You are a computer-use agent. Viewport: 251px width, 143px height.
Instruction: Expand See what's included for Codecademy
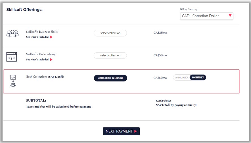pos(37,60)
